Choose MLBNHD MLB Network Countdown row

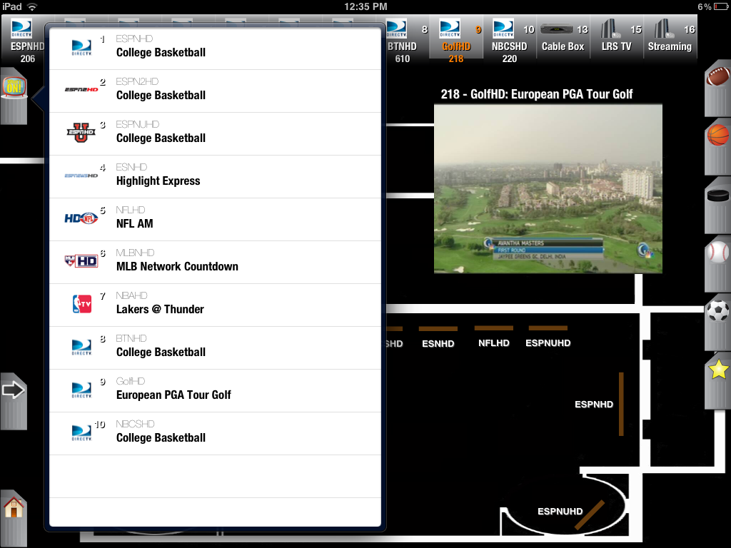215,263
